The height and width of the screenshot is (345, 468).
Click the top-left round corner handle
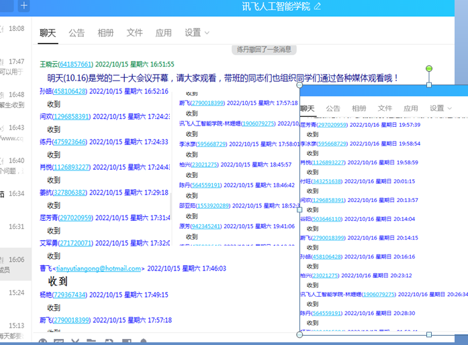click(299, 85)
